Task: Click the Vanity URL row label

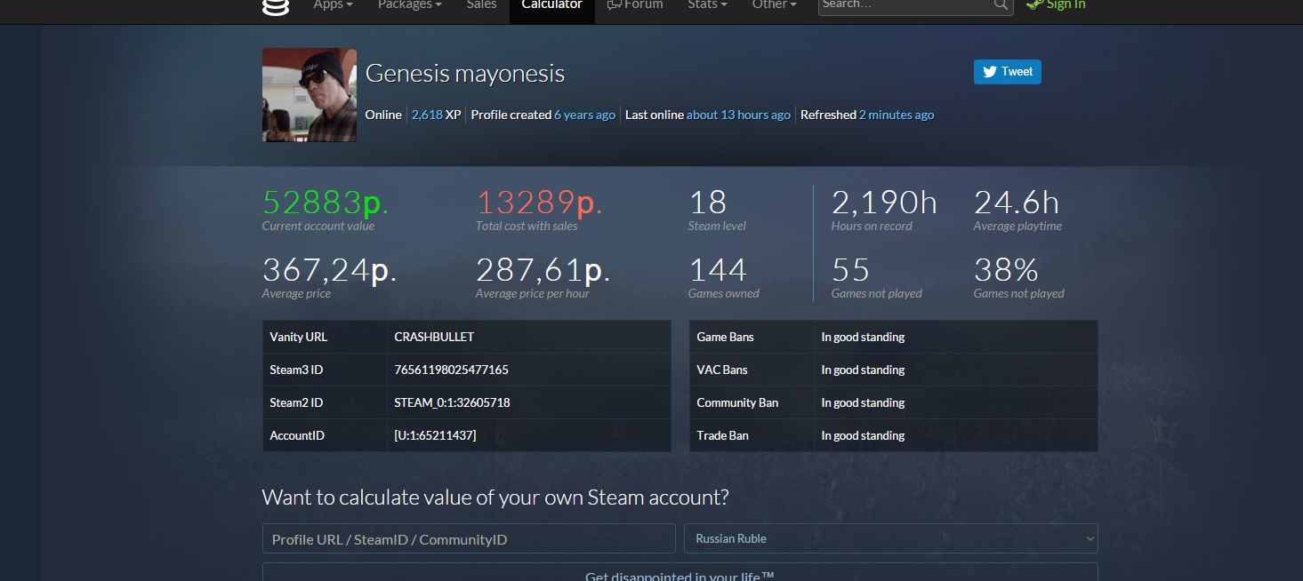Action: (299, 338)
